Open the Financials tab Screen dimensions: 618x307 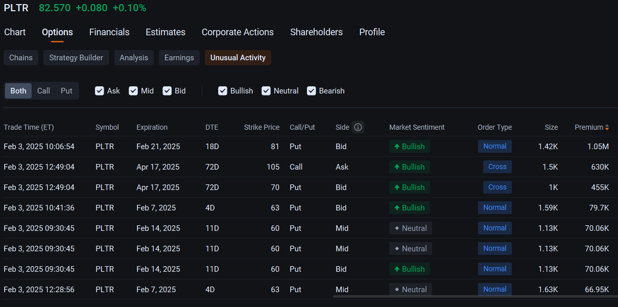(x=109, y=32)
